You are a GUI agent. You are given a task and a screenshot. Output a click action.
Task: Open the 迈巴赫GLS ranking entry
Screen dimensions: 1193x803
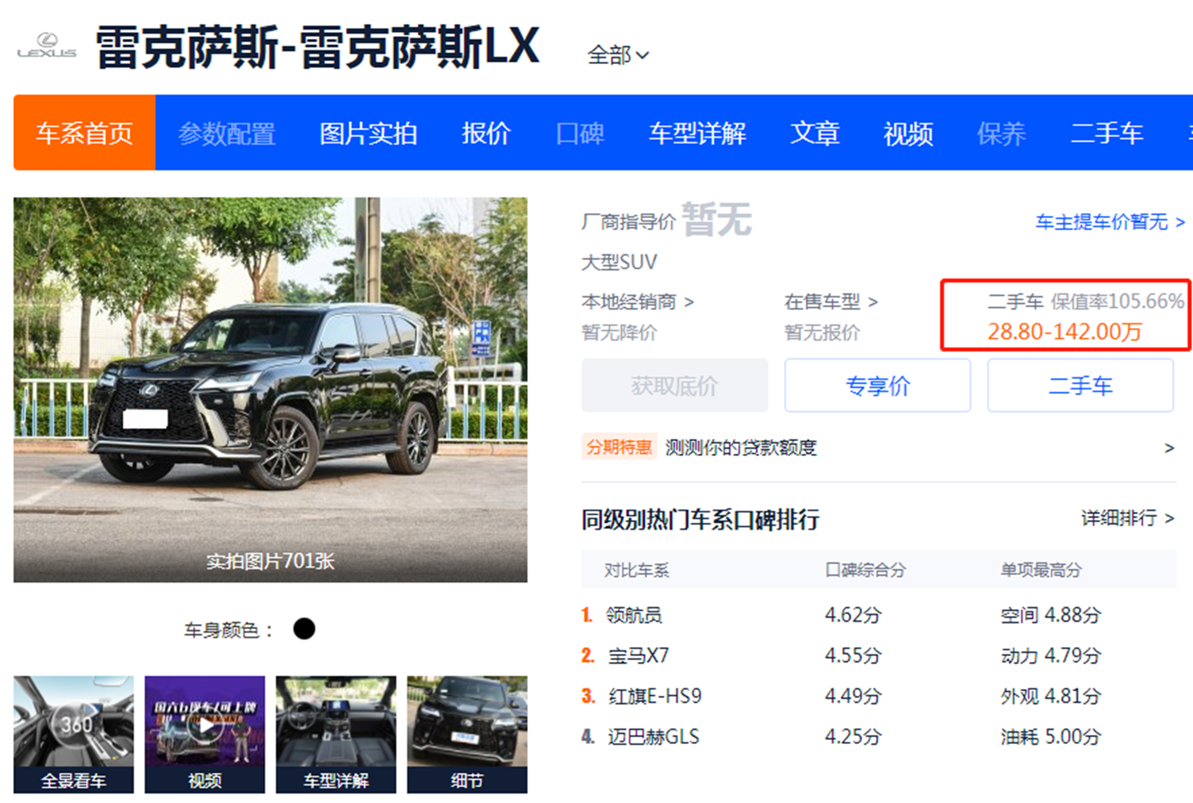pos(653,737)
